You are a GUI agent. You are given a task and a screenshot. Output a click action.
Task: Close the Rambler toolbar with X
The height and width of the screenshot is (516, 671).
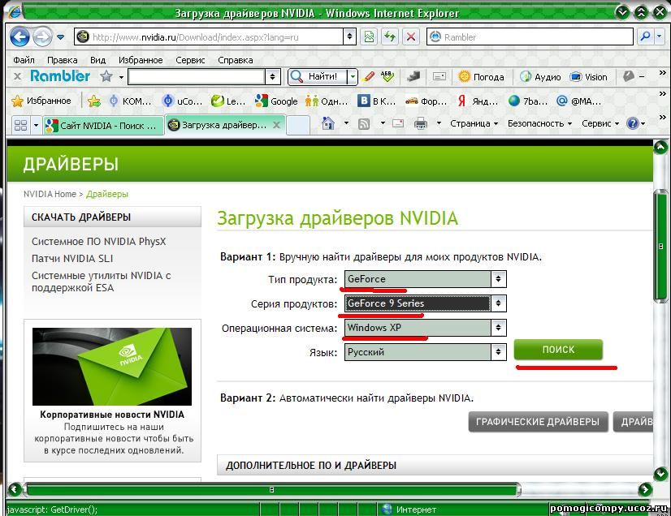tap(17, 76)
